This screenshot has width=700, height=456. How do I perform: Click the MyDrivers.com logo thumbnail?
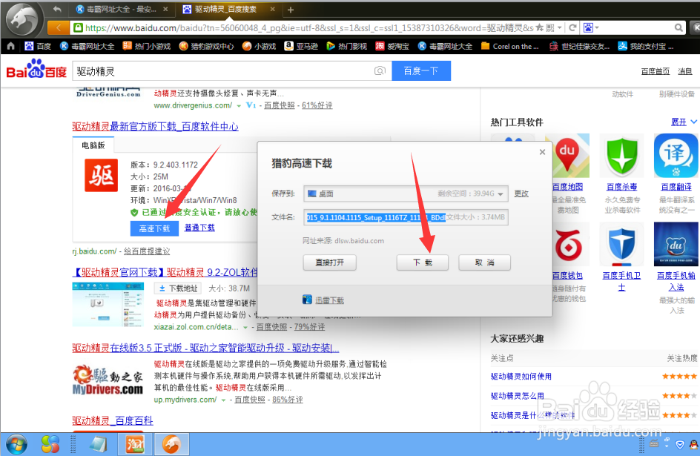pyautogui.click(x=108, y=380)
